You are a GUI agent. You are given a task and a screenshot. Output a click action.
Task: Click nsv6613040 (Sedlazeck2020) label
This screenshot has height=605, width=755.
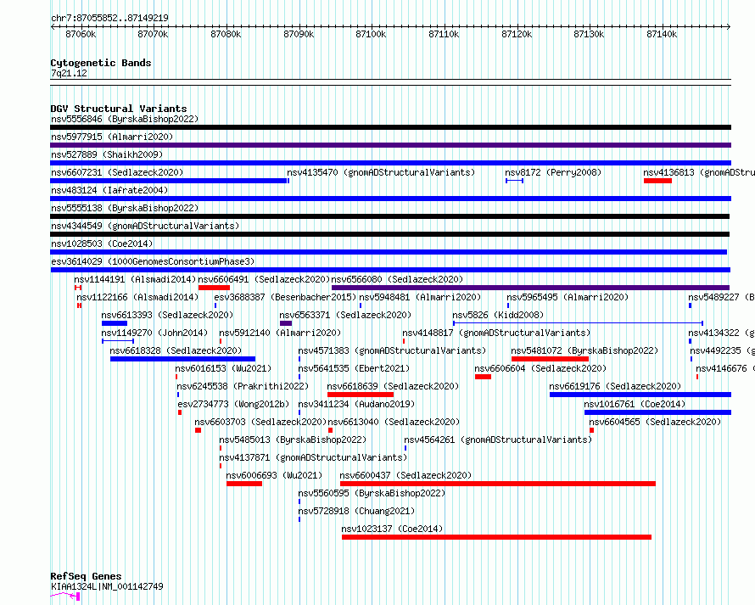tap(394, 422)
